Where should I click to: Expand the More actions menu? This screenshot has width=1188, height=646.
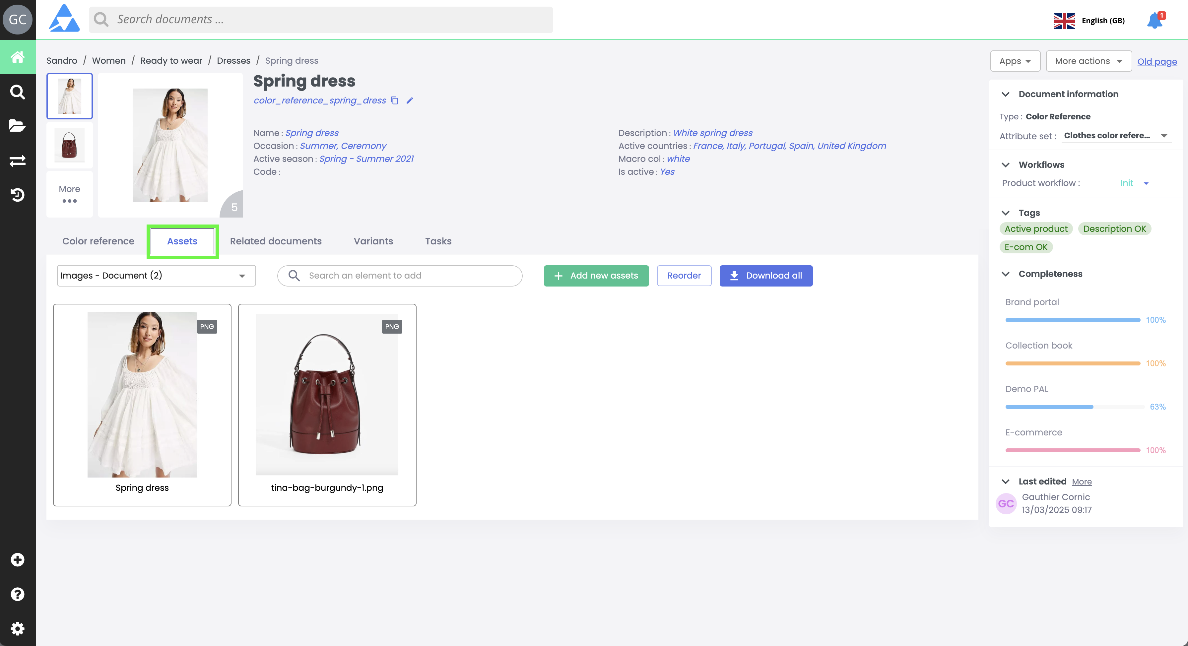point(1089,61)
